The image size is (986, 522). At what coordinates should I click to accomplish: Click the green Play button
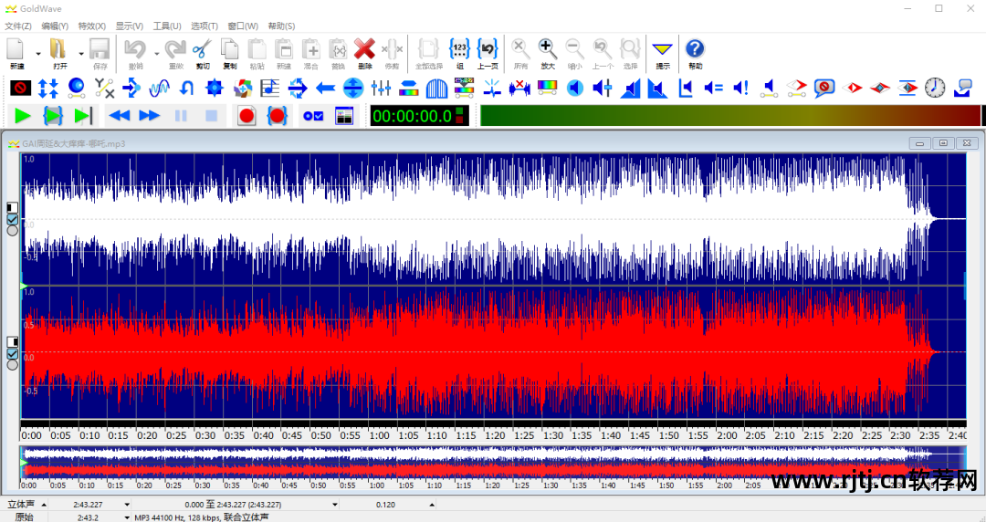pos(23,116)
